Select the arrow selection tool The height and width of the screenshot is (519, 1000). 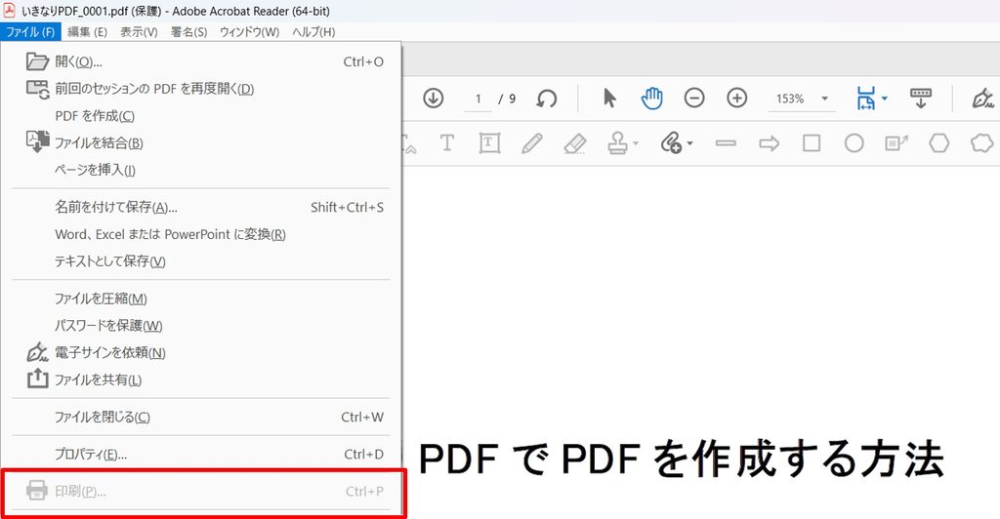tap(609, 99)
